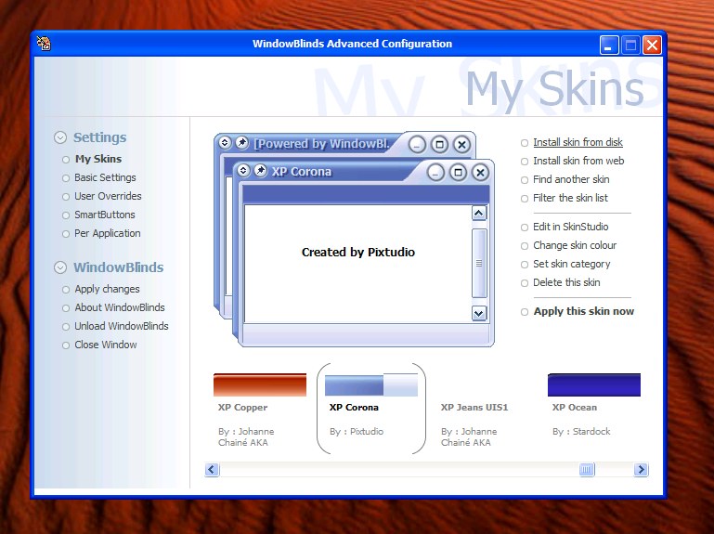Select the XP Copper skin thumbnail

pyautogui.click(x=260, y=384)
